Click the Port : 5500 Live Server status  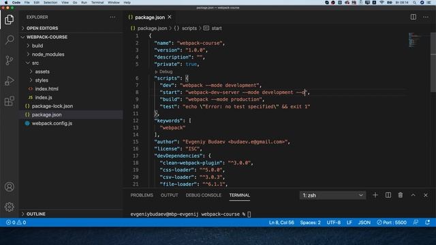(392, 223)
